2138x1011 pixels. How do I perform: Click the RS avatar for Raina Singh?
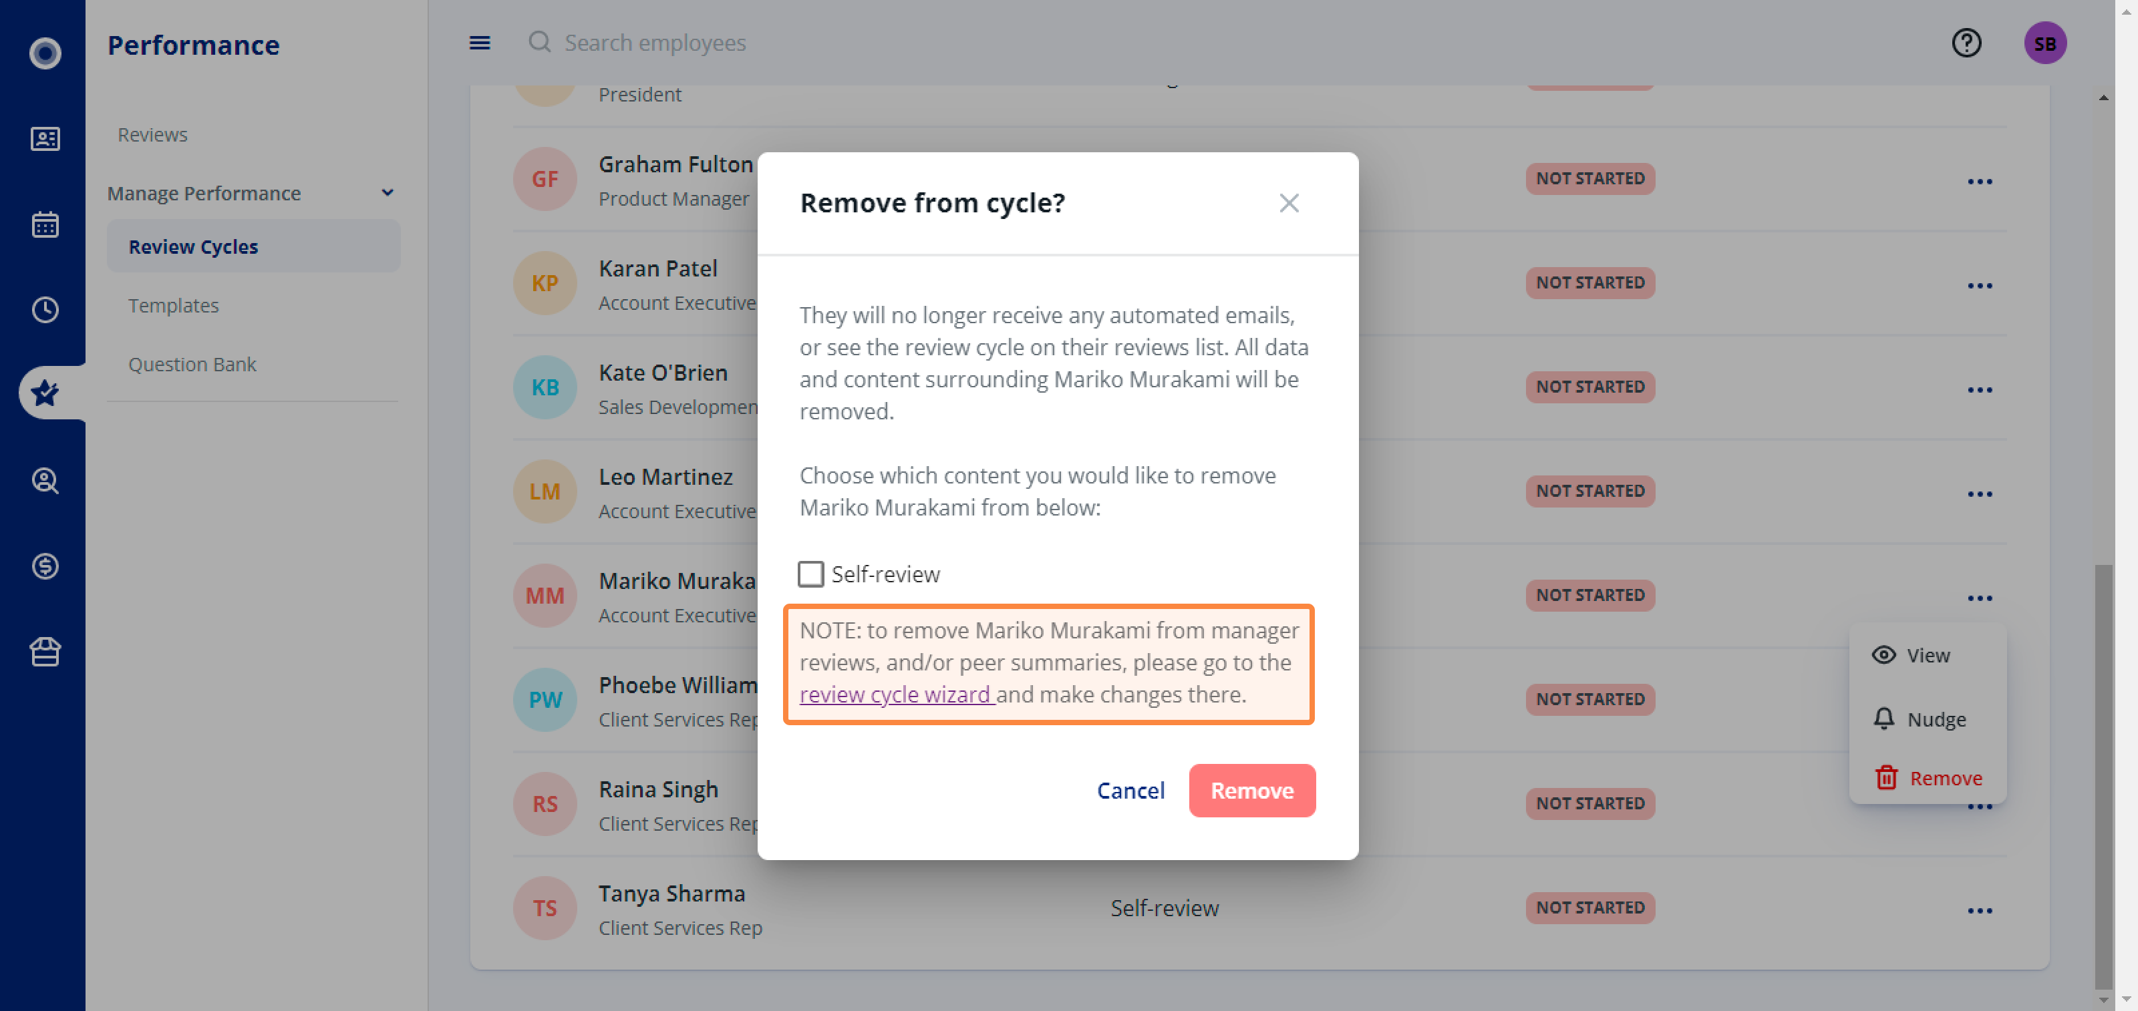[545, 803]
